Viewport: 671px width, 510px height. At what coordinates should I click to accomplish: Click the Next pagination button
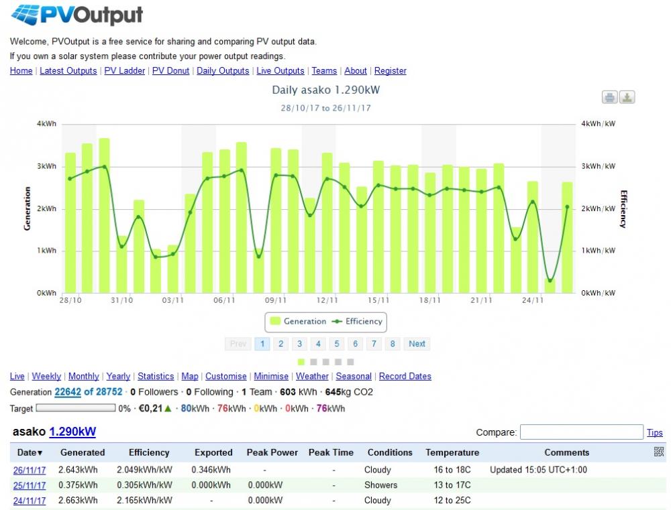coord(417,344)
